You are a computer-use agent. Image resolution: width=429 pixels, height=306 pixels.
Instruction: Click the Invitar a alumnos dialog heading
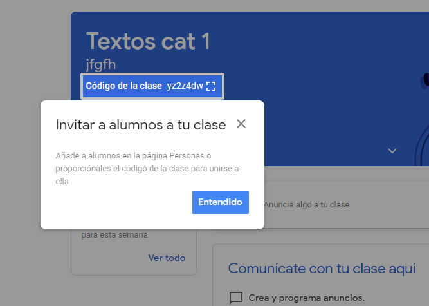140,124
